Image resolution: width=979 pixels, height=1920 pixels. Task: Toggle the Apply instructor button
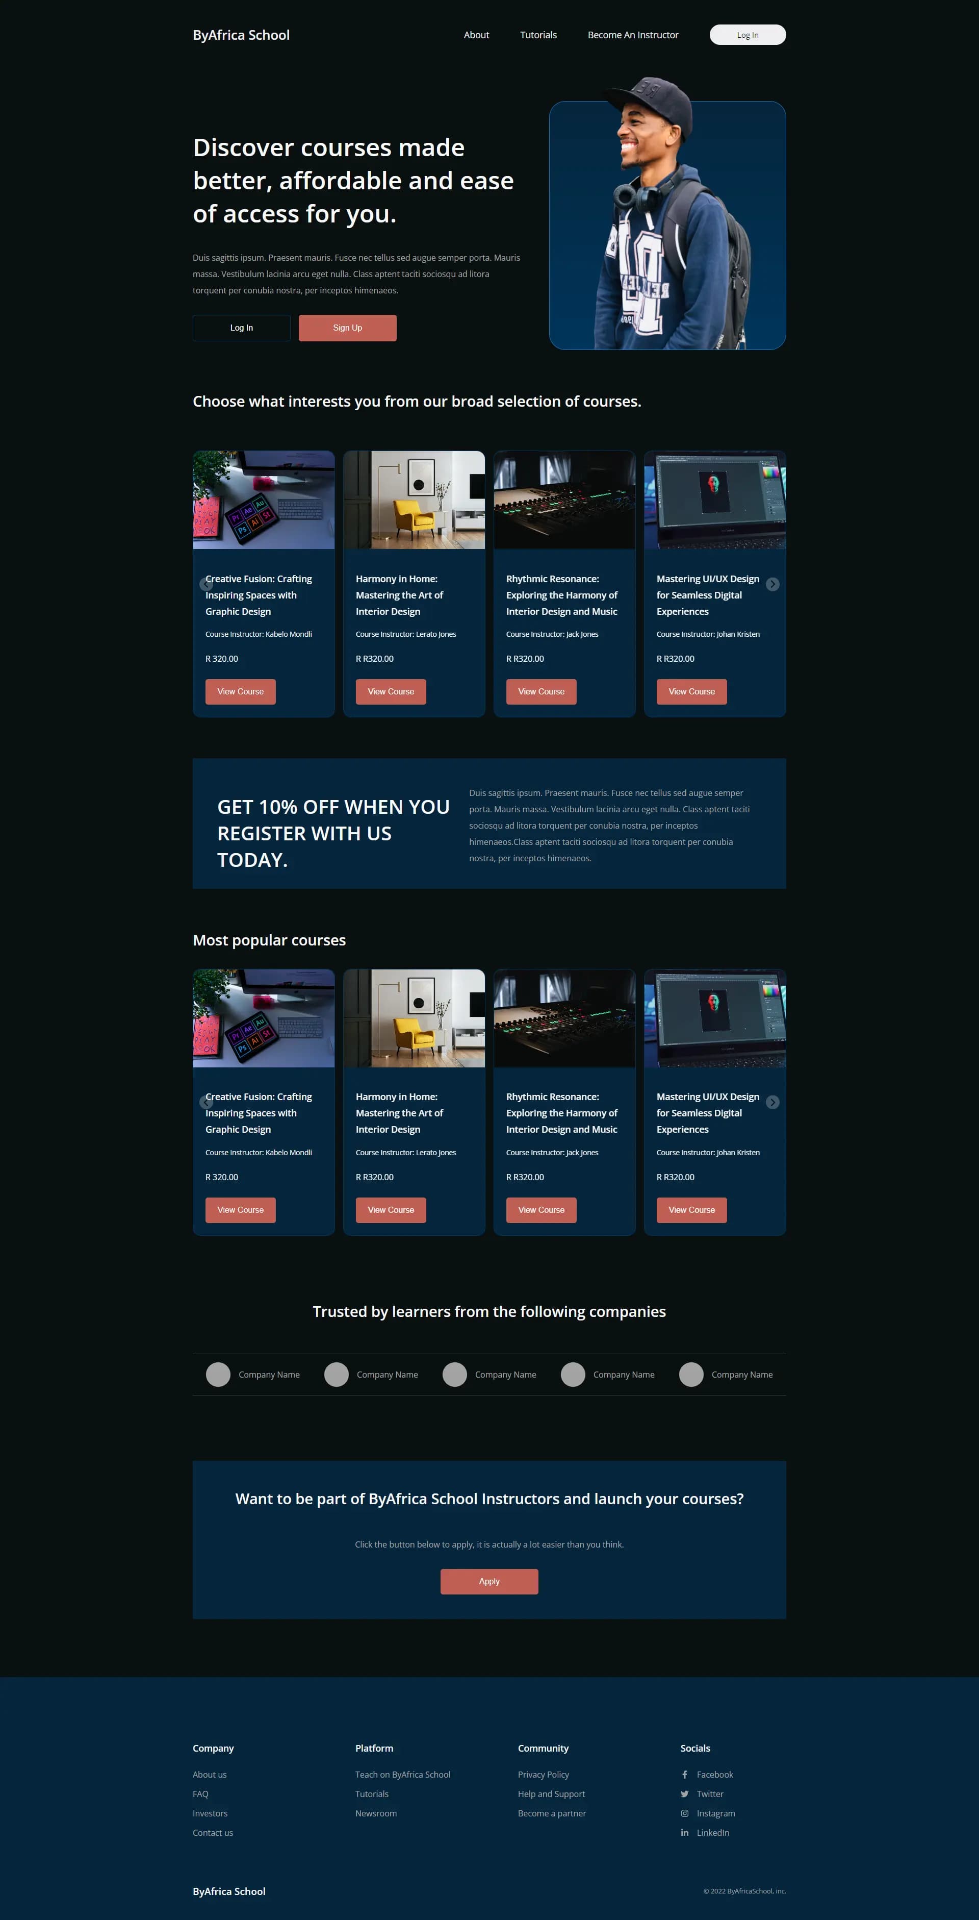coord(489,1580)
